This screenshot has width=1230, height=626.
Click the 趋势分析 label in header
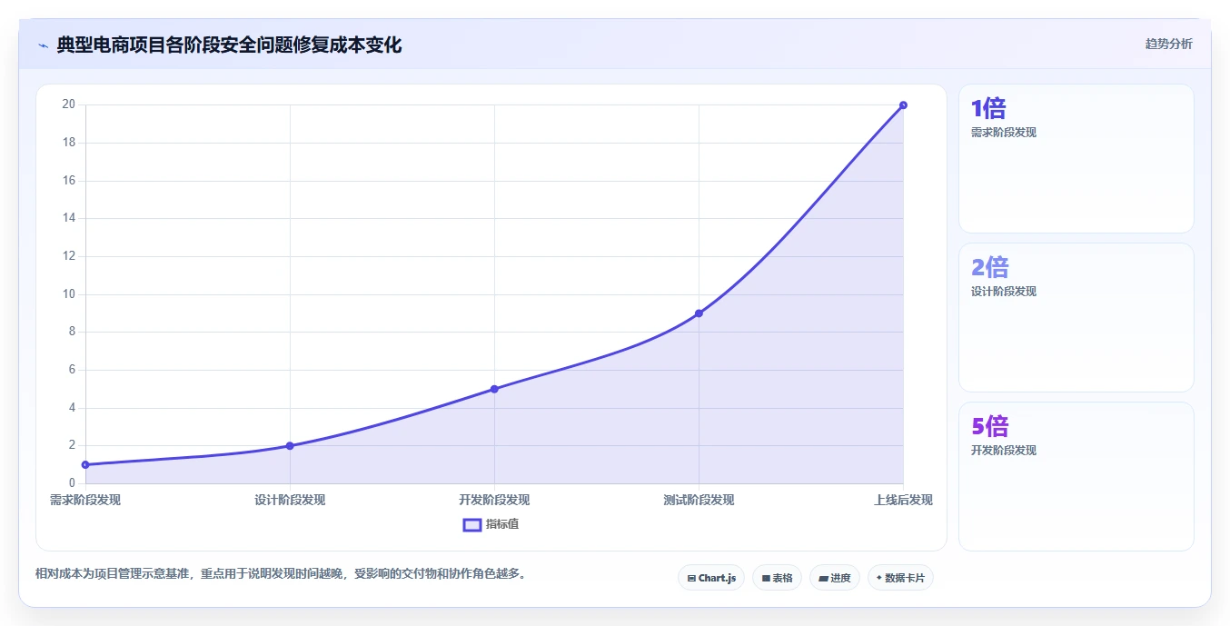click(1168, 44)
